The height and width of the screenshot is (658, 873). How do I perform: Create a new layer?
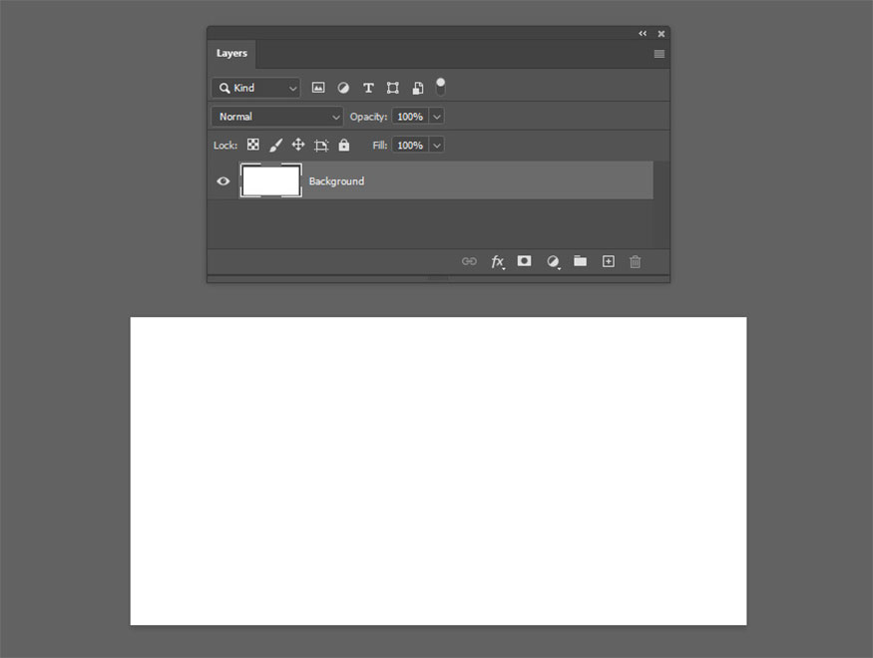click(x=608, y=261)
